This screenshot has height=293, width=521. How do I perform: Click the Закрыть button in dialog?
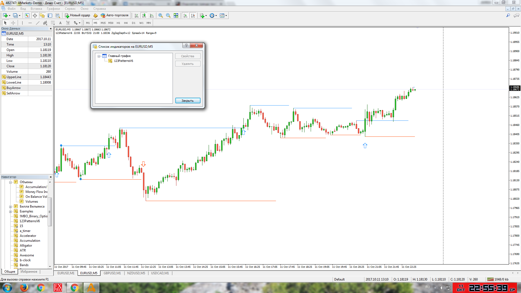pyautogui.click(x=188, y=101)
